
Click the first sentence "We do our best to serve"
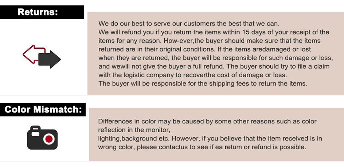189,24
